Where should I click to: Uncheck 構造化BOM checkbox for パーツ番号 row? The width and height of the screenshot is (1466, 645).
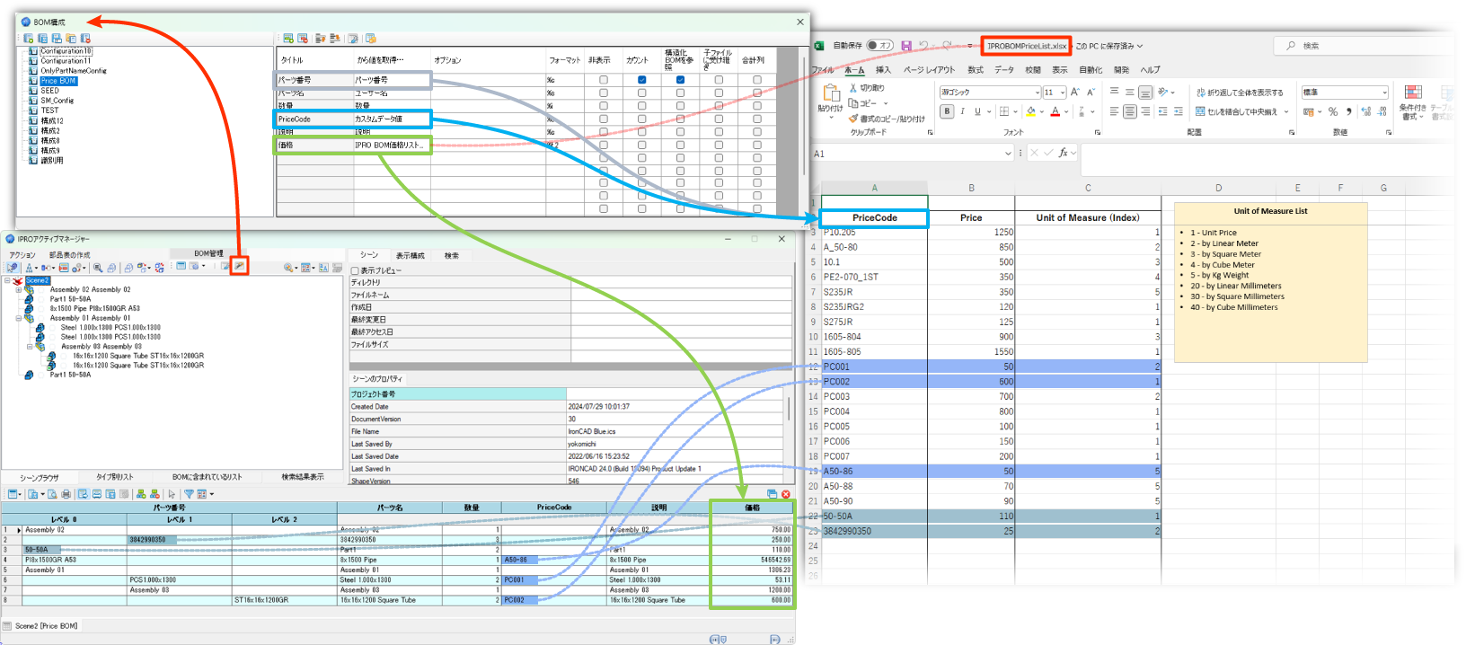(x=680, y=80)
